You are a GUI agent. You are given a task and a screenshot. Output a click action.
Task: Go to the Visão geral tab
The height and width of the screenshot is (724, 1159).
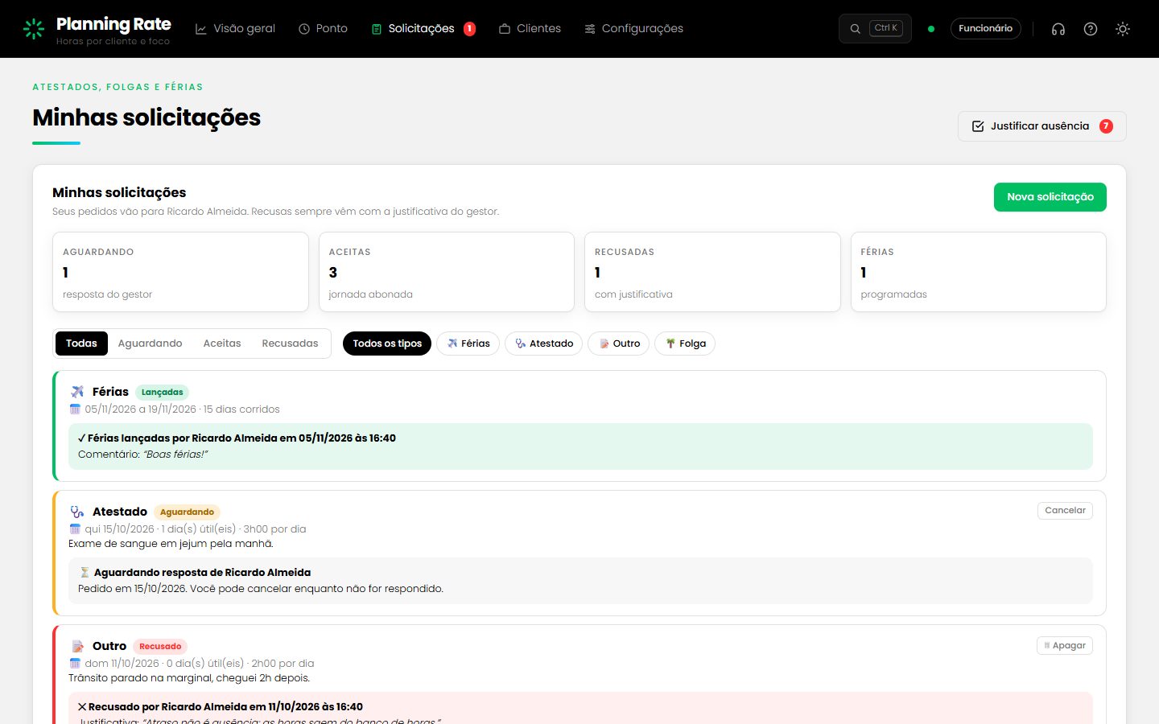(235, 29)
